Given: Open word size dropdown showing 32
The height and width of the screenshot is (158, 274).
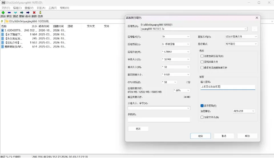Looking at the screenshot, I should click(x=176, y=67).
